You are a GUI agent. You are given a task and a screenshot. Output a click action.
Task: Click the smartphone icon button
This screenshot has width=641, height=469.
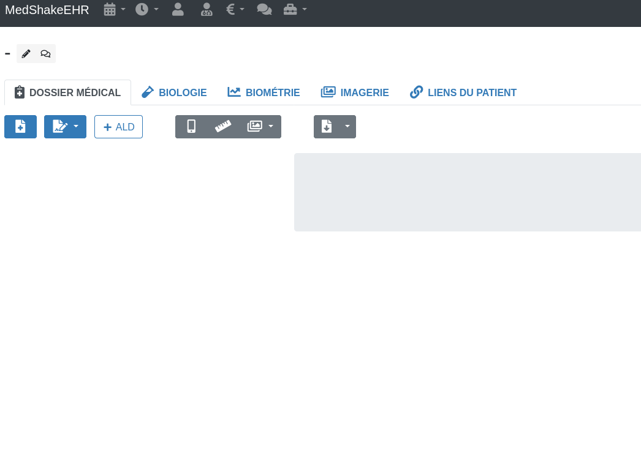pyautogui.click(x=191, y=127)
